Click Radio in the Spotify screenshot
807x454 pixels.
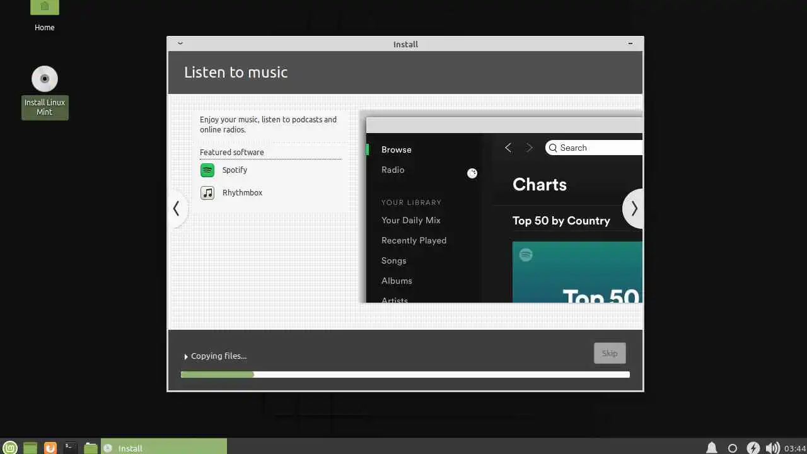point(393,170)
